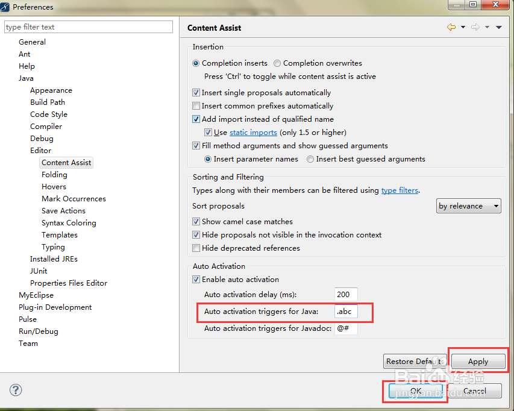The width and height of the screenshot is (514, 411).
Task: Open Properties Files Editor preferences
Action: tap(69, 283)
